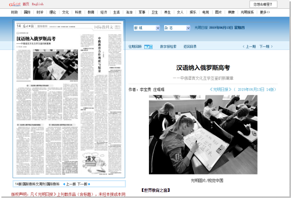Open the 养生 navigation item
The image size is (291, 198).
pos(167,12)
